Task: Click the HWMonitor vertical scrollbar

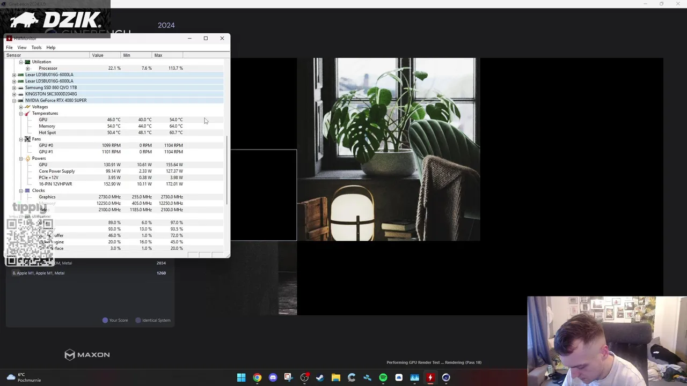Action: pos(228,170)
